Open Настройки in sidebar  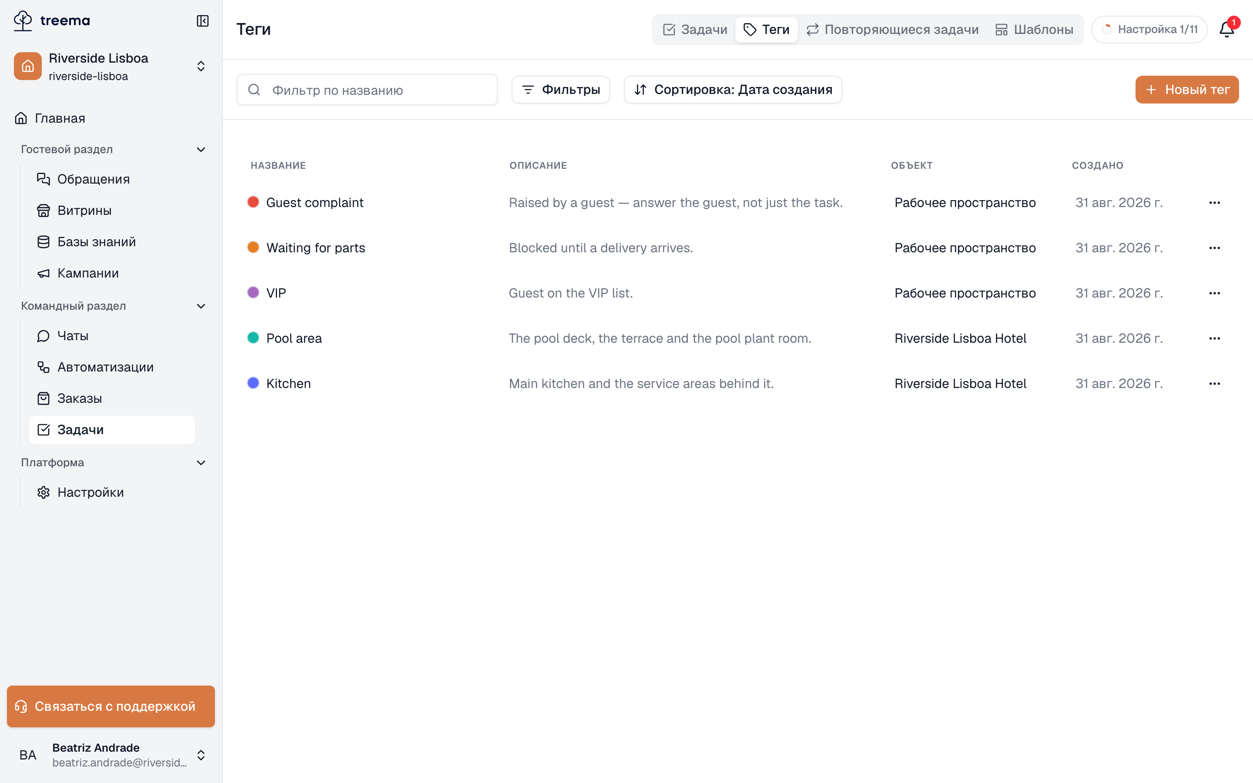112,492
